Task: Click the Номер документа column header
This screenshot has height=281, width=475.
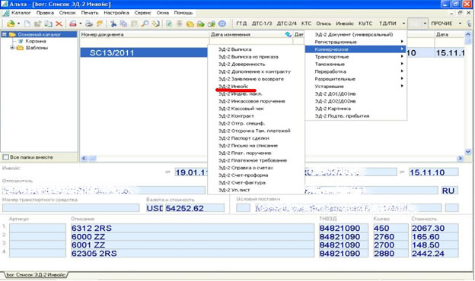Action: click(144, 34)
